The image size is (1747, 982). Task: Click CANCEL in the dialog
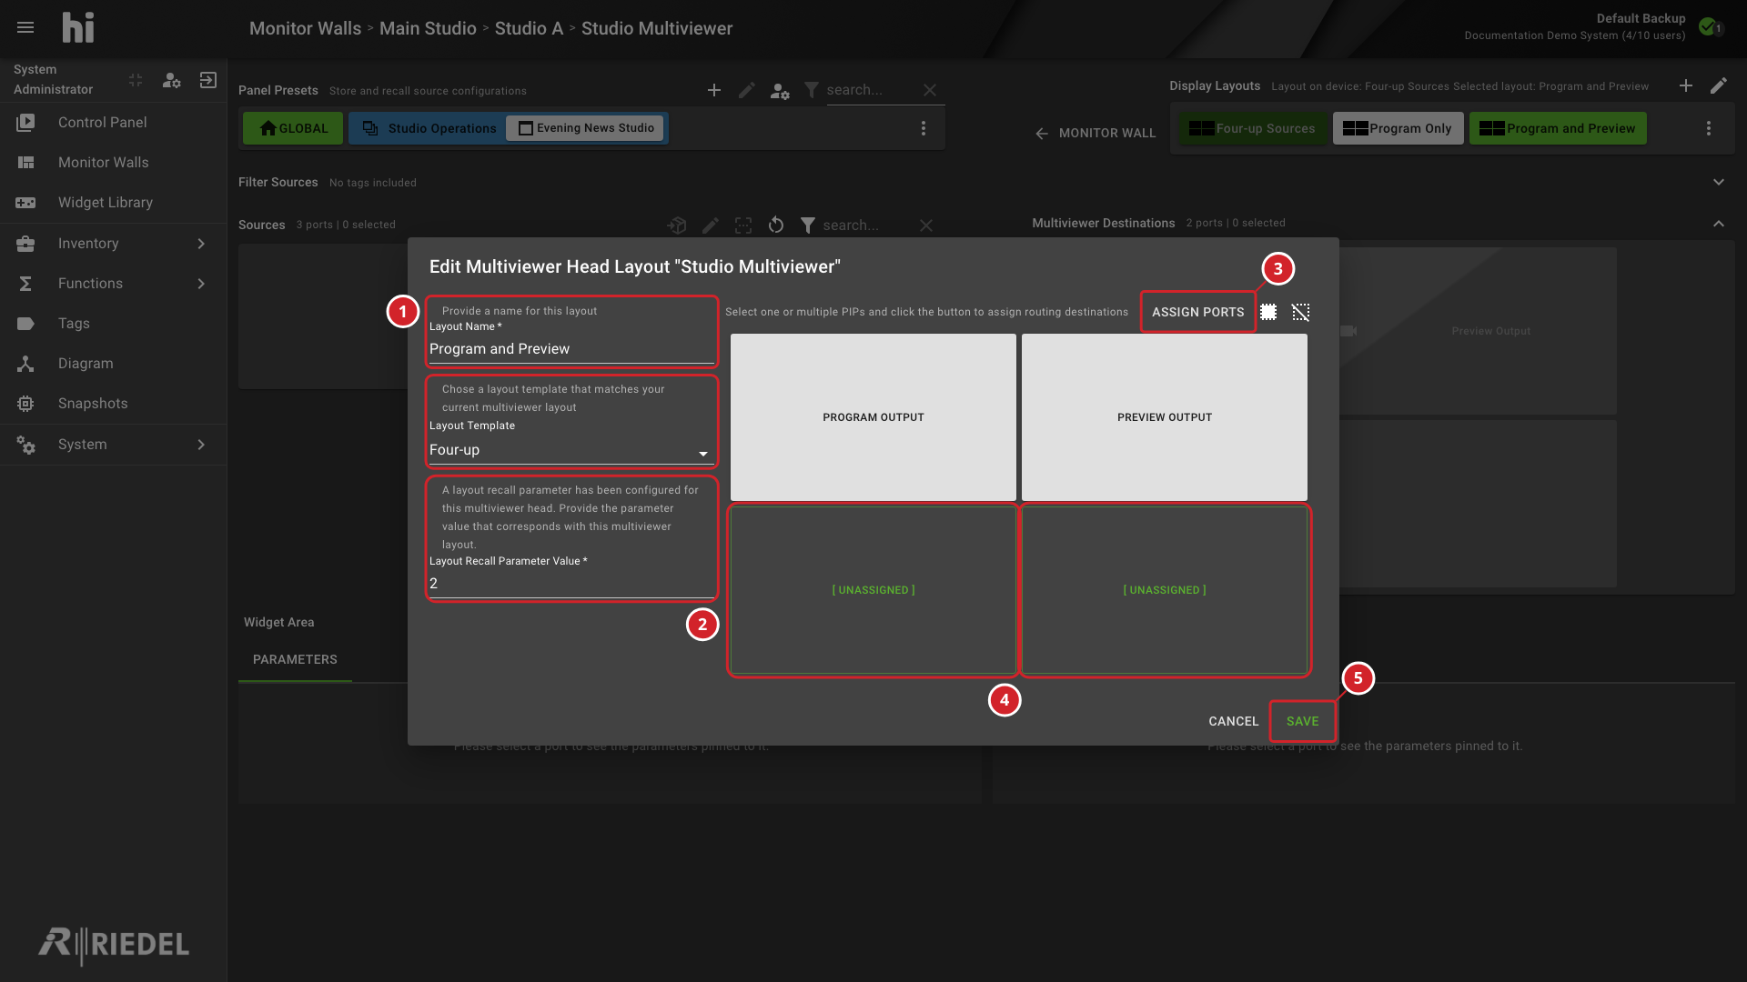click(1233, 721)
